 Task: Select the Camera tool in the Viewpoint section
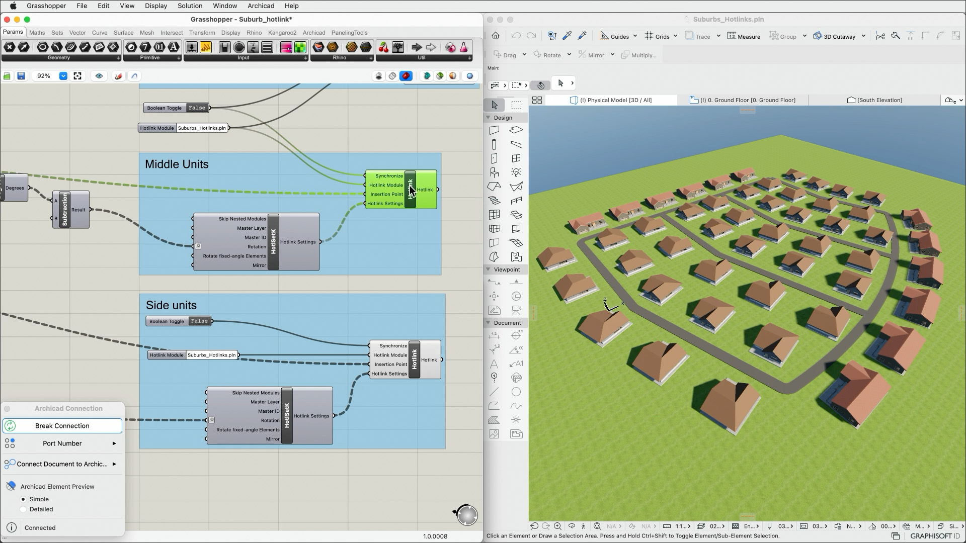(x=516, y=310)
